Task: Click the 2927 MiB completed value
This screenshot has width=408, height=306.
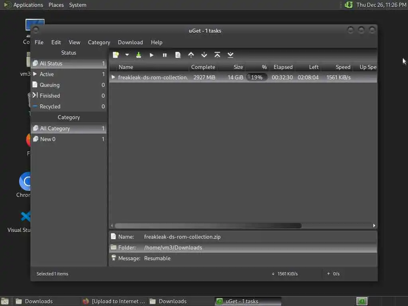Action: pyautogui.click(x=204, y=77)
